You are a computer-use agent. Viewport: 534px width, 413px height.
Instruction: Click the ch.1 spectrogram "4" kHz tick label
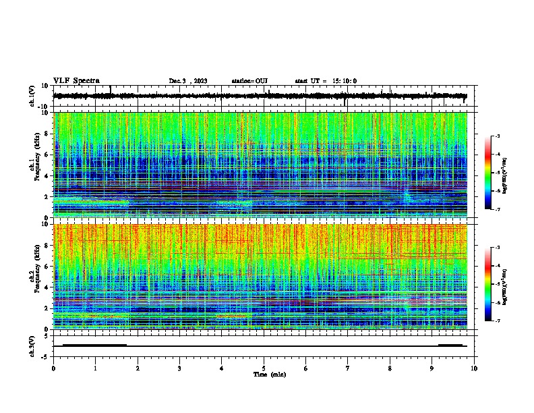click(x=47, y=176)
